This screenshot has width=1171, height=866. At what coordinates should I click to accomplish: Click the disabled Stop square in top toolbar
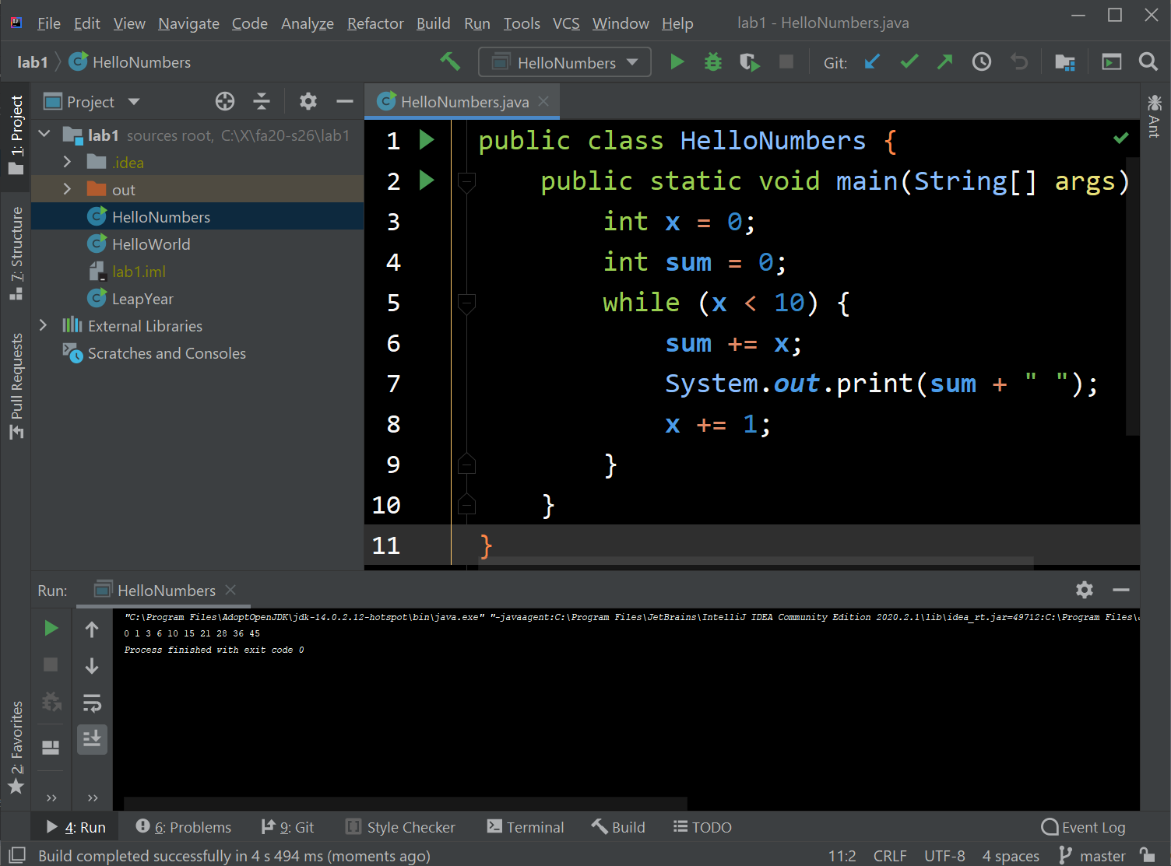(x=786, y=61)
